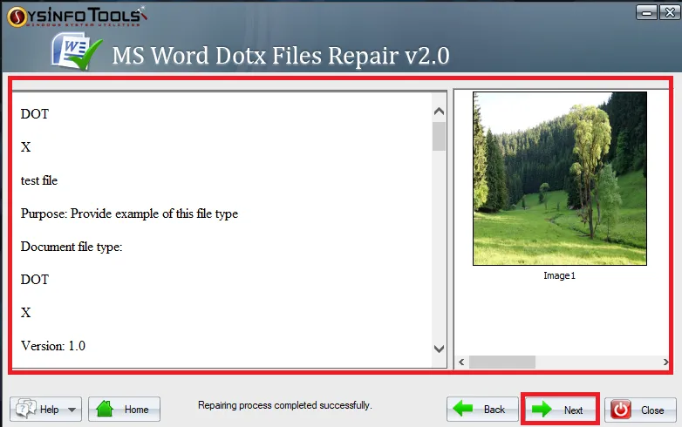Click 'Purpose: Provide example of this file type'
682x427 pixels.
click(x=129, y=213)
